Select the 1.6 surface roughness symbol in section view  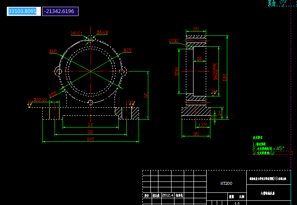tap(214, 93)
